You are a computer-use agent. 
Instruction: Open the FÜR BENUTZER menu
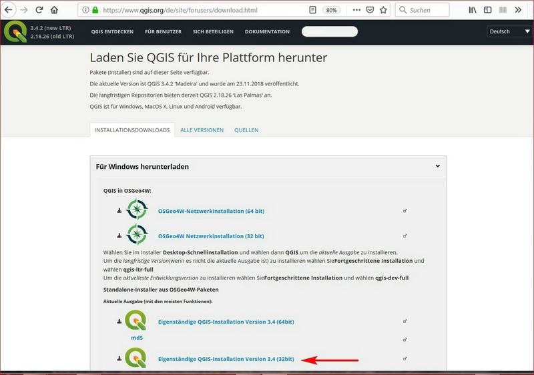pyautogui.click(x=163, y=31)
